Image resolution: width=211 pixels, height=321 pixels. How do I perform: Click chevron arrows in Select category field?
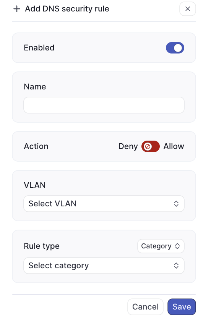coord(176,266)
